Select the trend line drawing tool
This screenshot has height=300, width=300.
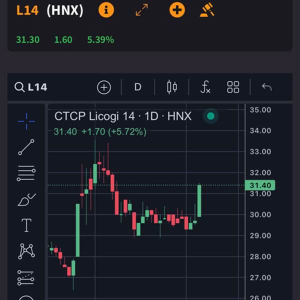pyautogui.click(x=26, y=147)
